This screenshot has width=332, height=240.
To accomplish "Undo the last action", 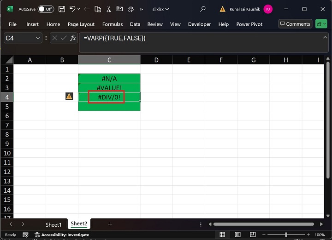I will [72, 9].
